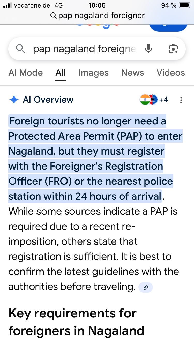This screenshot has height=346, width=194.
Task: Switch to the AI Mode tab
Action: (x=26, y=73)
